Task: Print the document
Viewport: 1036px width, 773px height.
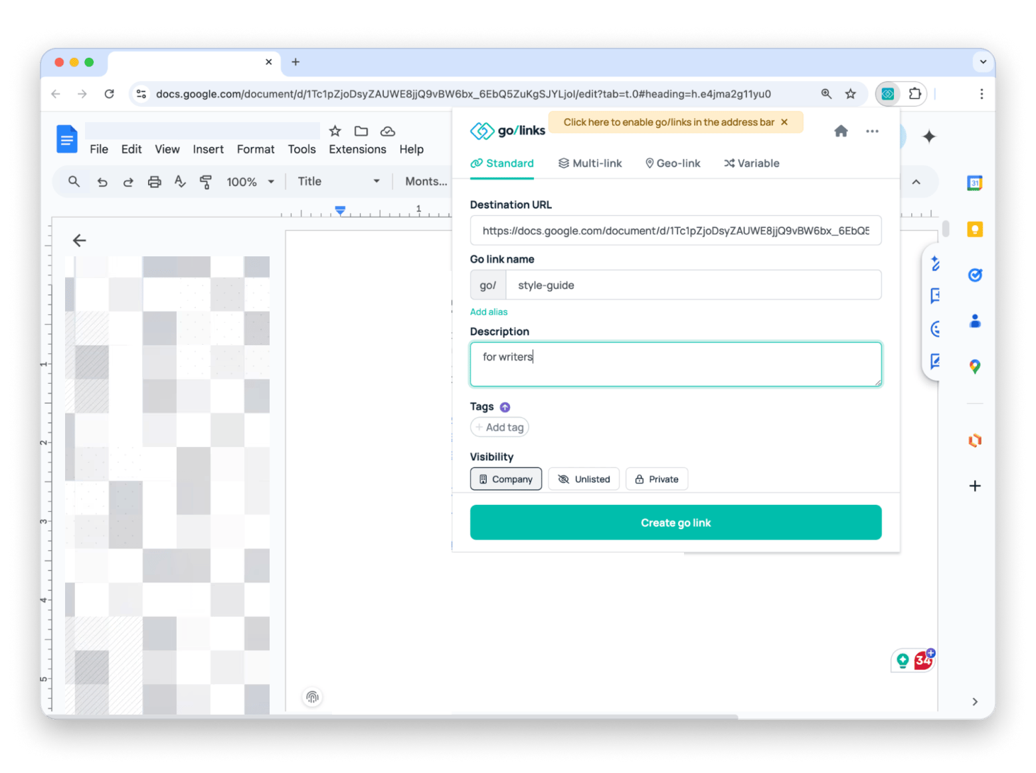Action: (154, 181)
